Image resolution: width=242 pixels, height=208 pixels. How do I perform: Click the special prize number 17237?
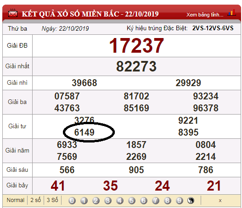[x=136, y=46]
